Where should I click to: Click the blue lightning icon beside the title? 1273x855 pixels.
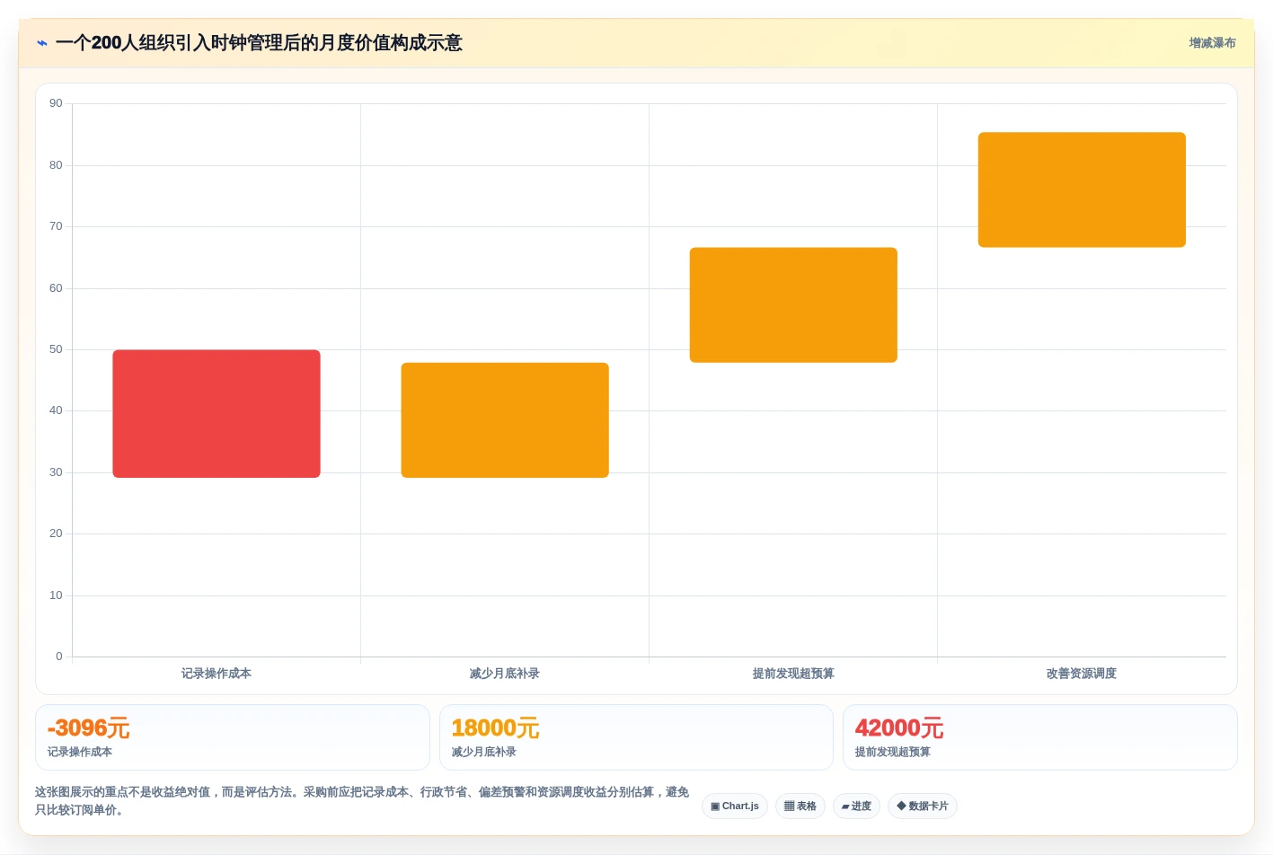[42, 43]
